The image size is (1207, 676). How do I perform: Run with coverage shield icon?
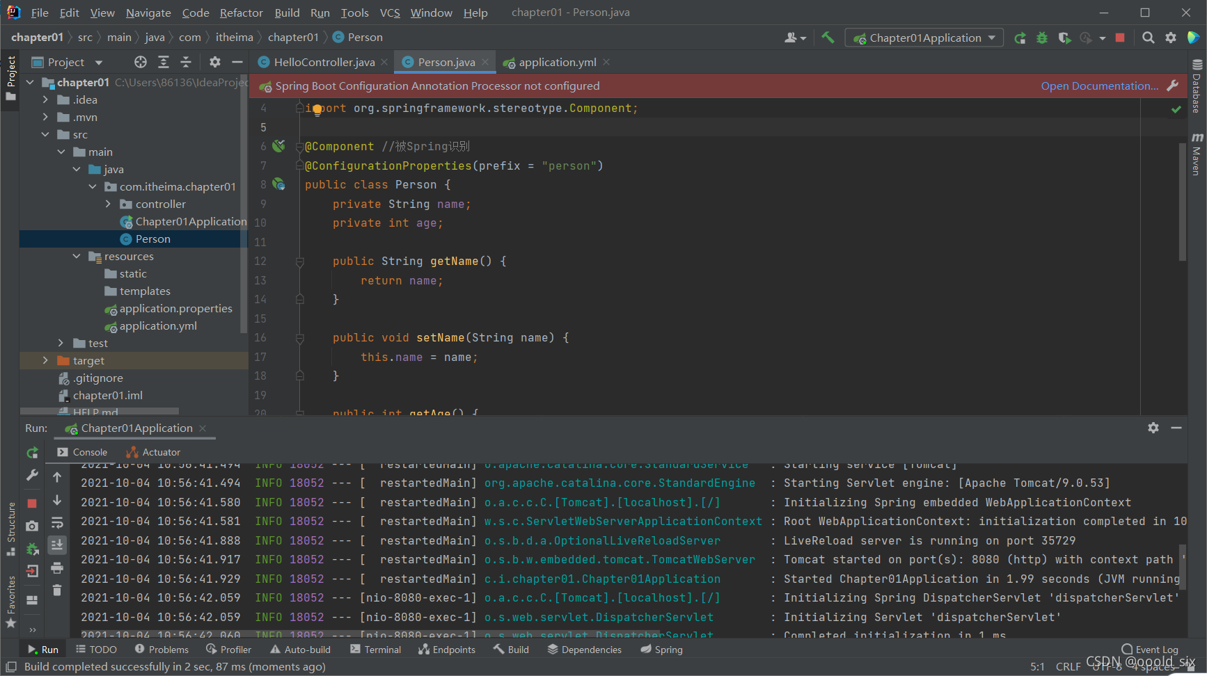(x=1064, y=38)
